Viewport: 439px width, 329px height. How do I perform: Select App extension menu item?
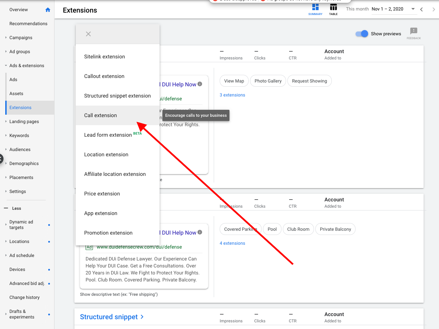118,213
